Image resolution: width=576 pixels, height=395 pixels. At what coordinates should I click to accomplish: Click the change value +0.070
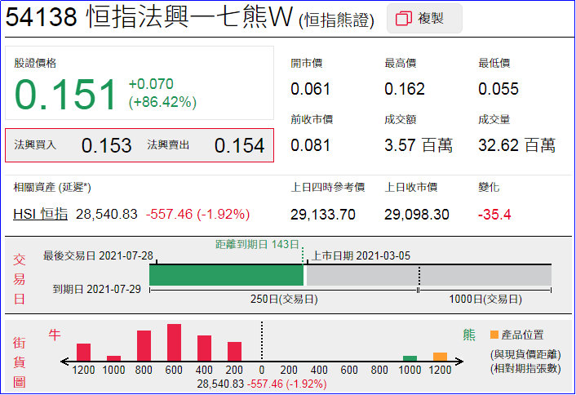pyautogui.click(x=151, y=84)
